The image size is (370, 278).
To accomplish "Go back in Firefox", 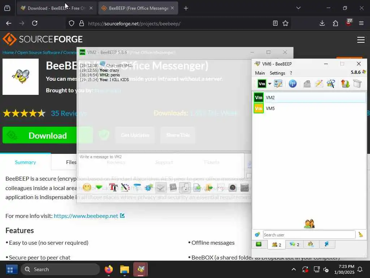I will tap(9, 23).
